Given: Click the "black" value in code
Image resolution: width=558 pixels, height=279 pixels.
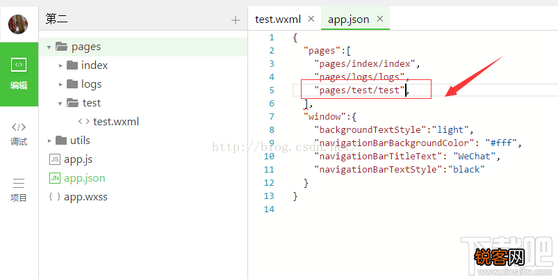Looking at the screenshot, I should [x=466, y=169].
